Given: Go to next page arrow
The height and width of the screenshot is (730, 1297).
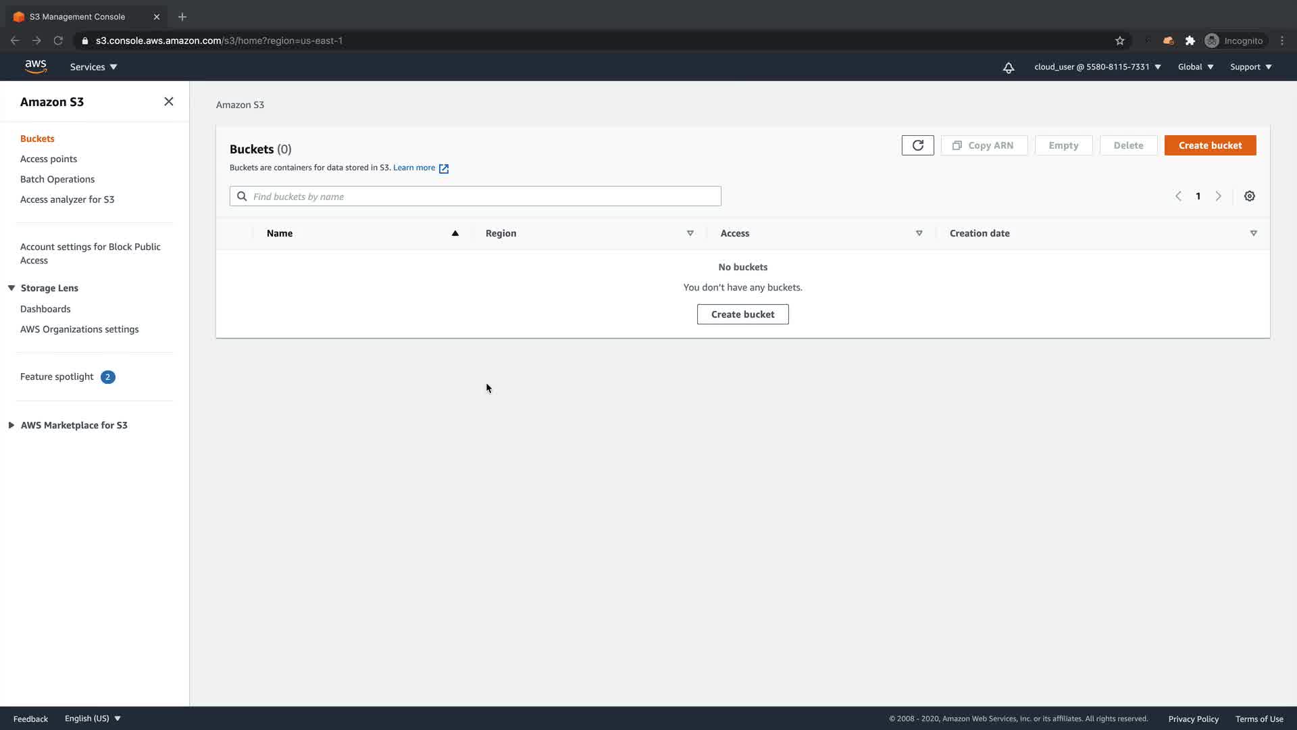Looking at the screenshot, I should click(1219, 196).
